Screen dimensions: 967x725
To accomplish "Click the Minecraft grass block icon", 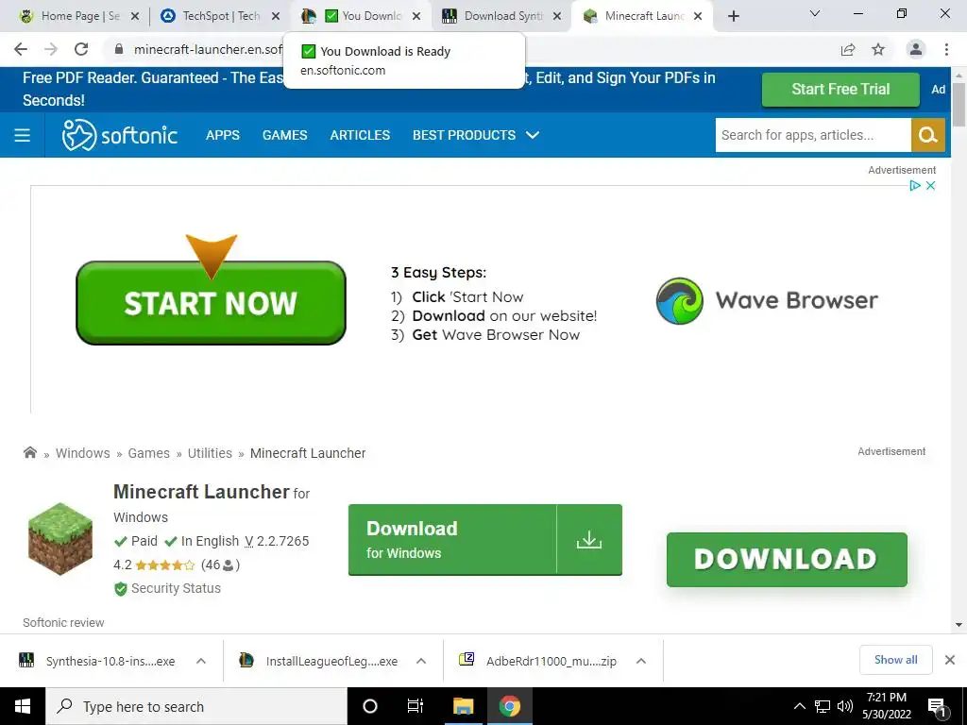I will point(60,539).
